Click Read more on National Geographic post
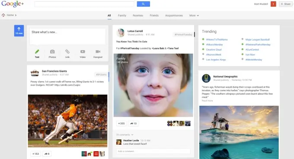The width and height of the screenshot is (294, 159). point(207,101)
